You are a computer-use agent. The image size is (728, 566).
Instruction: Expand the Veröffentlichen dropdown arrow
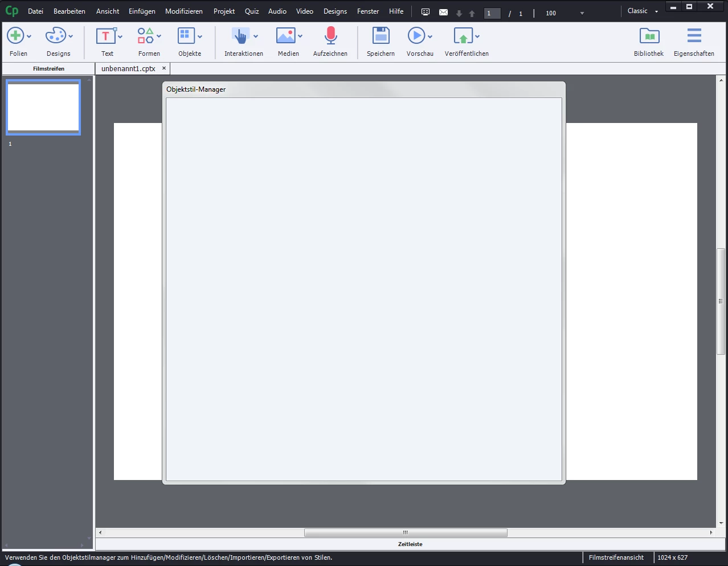pyautogui.click(x=477, y=36)
